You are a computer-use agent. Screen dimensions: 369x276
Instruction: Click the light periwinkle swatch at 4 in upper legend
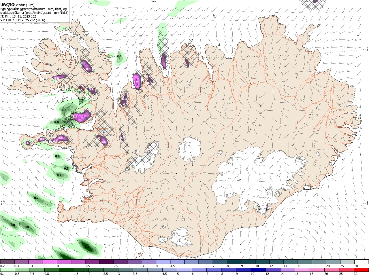tap(163, 262)
